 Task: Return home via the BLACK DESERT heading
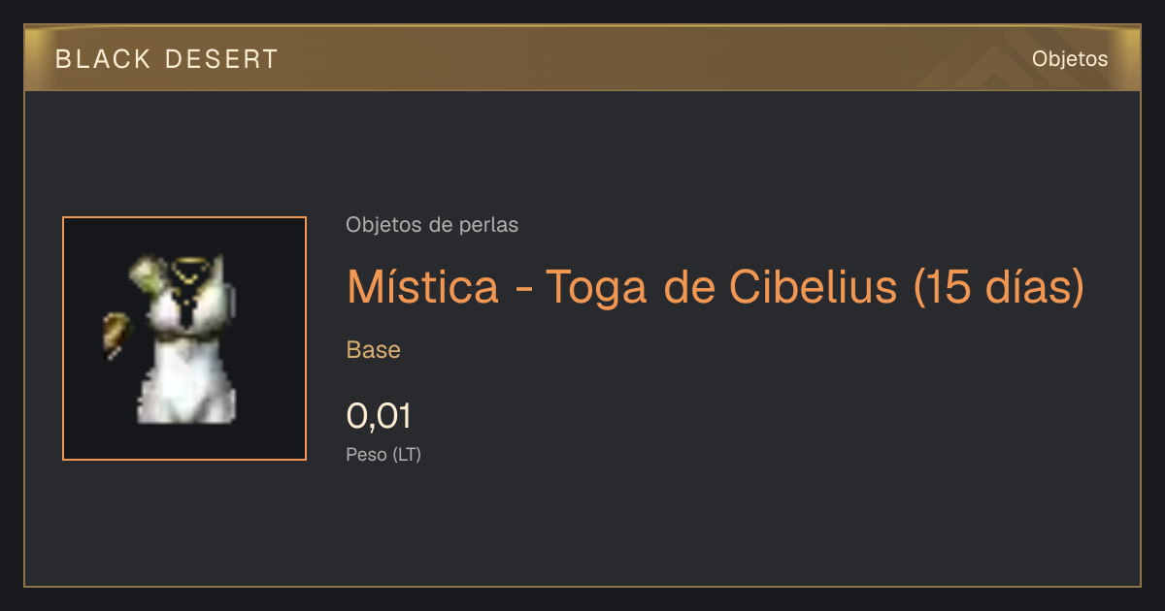[167, 59]
